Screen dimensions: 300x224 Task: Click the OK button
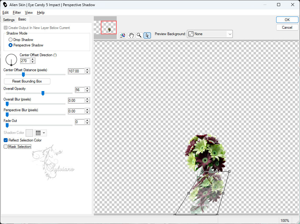pos(287,20)
